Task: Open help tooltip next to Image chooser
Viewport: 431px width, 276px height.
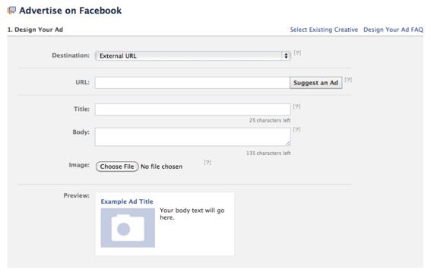Action: pos(208,162)
